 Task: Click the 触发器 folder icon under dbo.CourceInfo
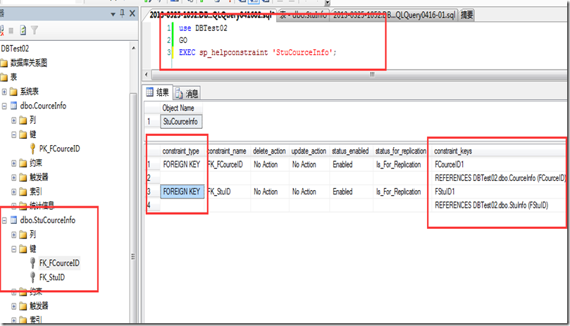point(23,177)
